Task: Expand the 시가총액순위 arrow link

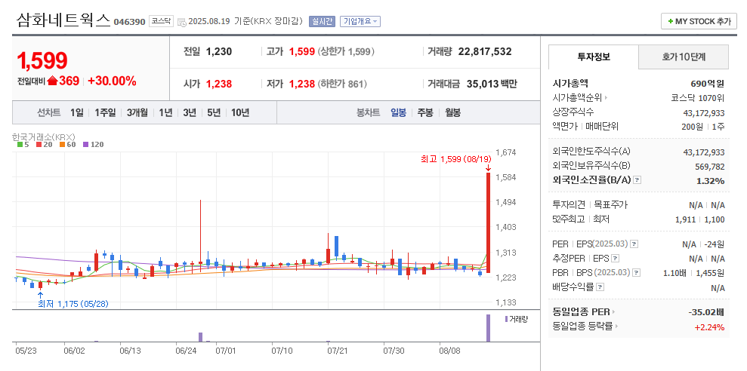Action: (x=606, y=98)
